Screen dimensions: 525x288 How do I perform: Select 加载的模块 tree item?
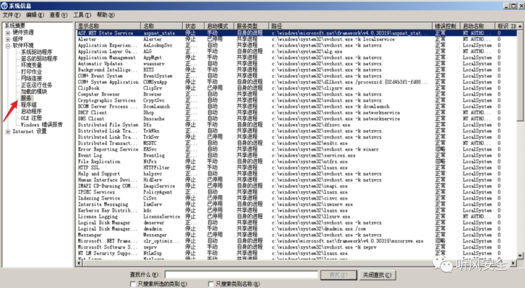tap(34, 92)
